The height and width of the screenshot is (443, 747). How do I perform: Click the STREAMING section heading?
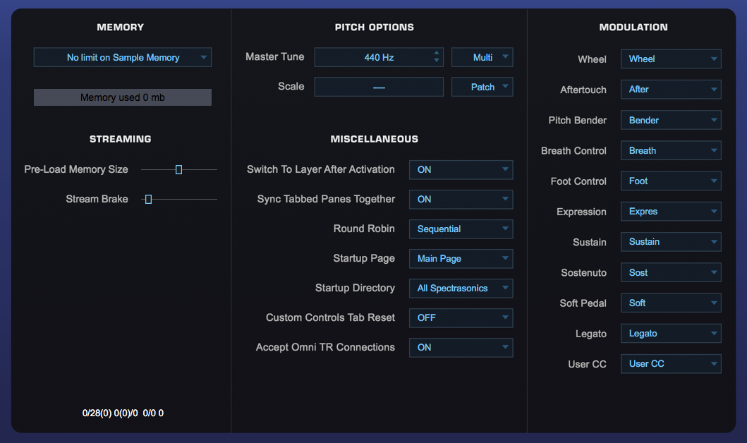pyautogui.click(x=120, y=139)
